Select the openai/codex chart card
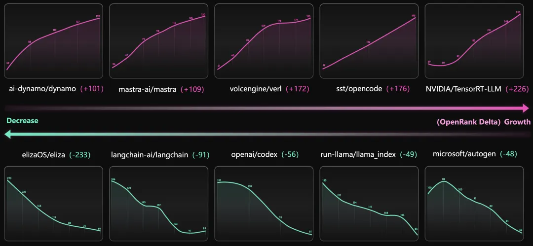The image size is (533, 246). point(264,204)
